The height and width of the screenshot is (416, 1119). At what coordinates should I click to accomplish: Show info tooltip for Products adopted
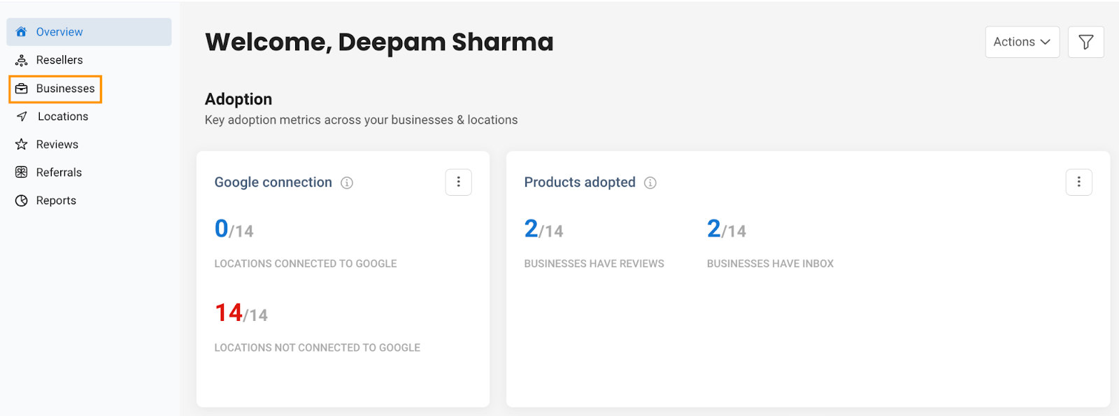tap(650, 183)
